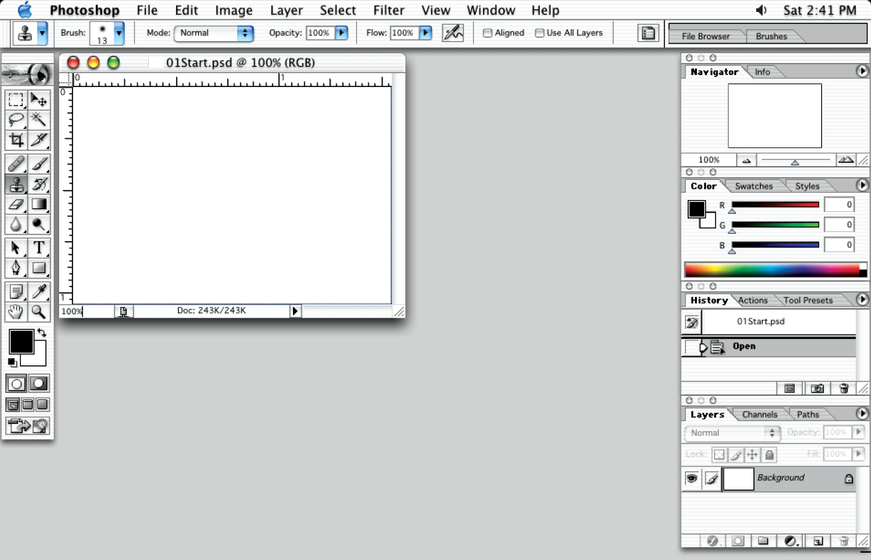This screenshot has height=560, width=871.
Task: Select the Hand tool
Action: [16, 312]
